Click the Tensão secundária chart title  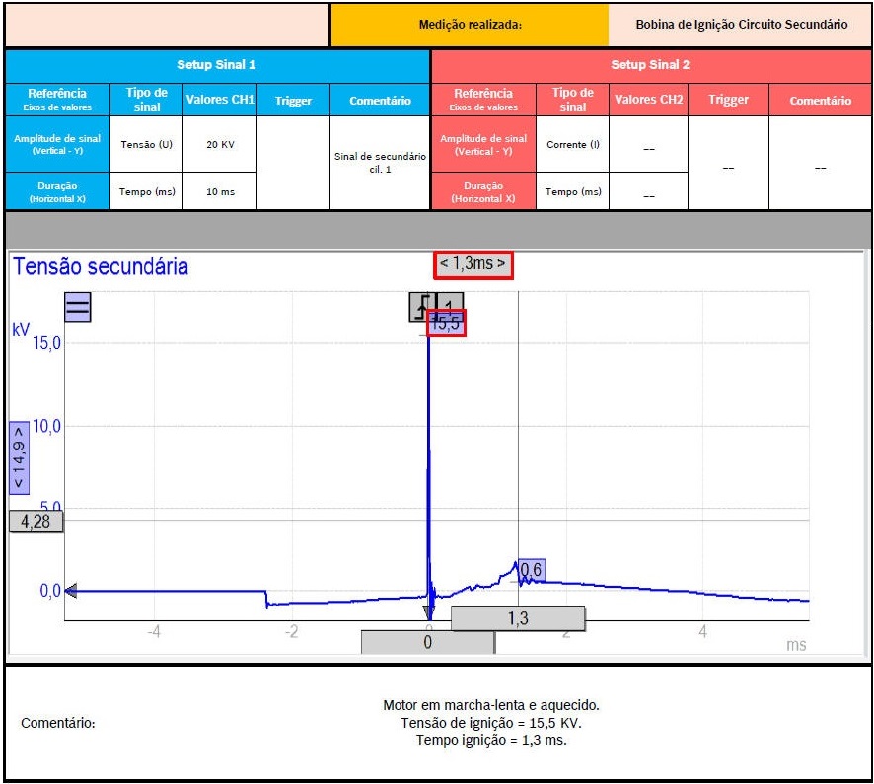[101, 267]
